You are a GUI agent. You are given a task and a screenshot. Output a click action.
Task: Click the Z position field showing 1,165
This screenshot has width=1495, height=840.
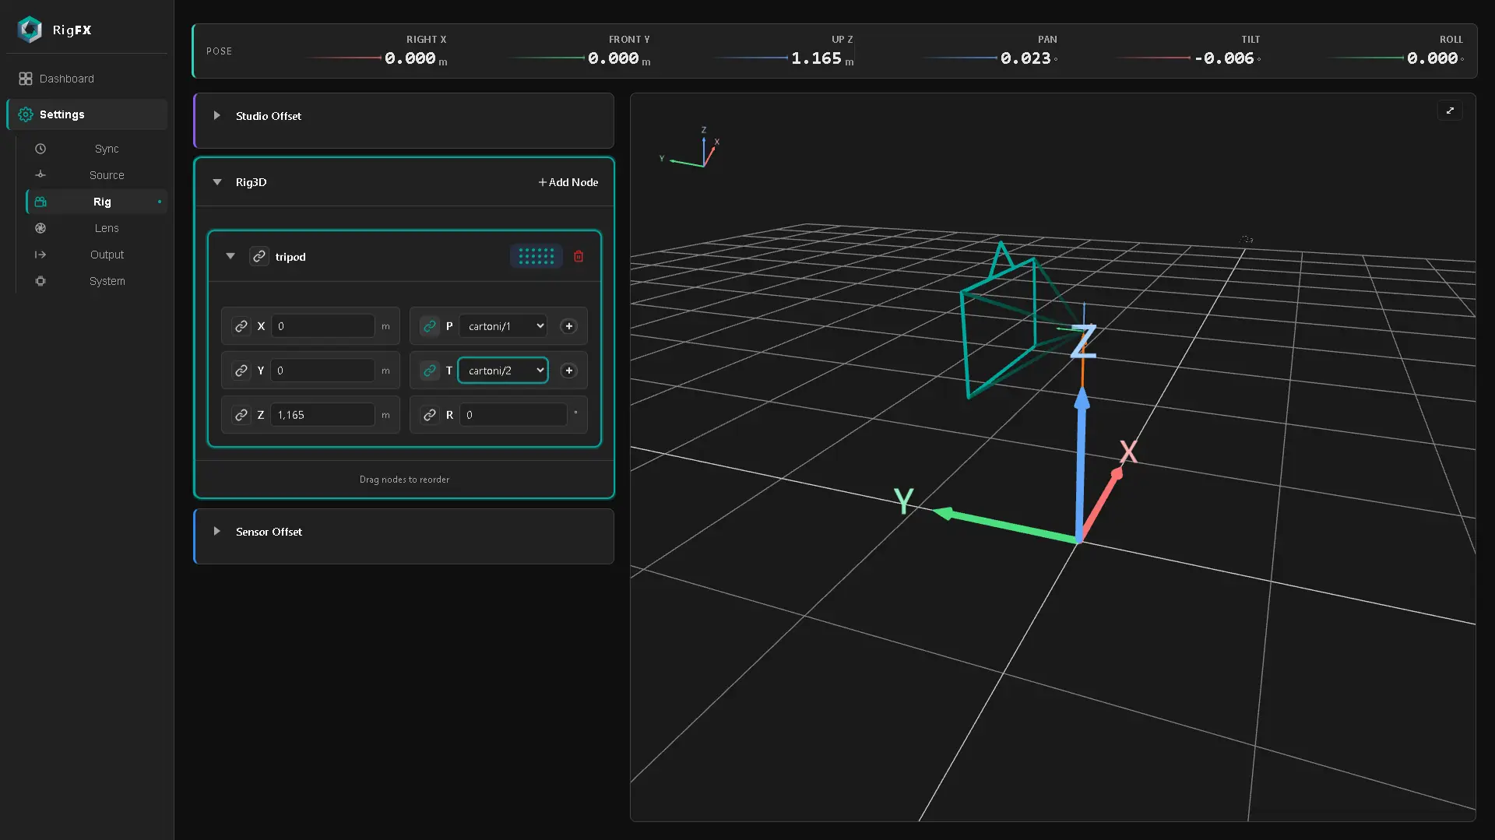coord(322,415)
